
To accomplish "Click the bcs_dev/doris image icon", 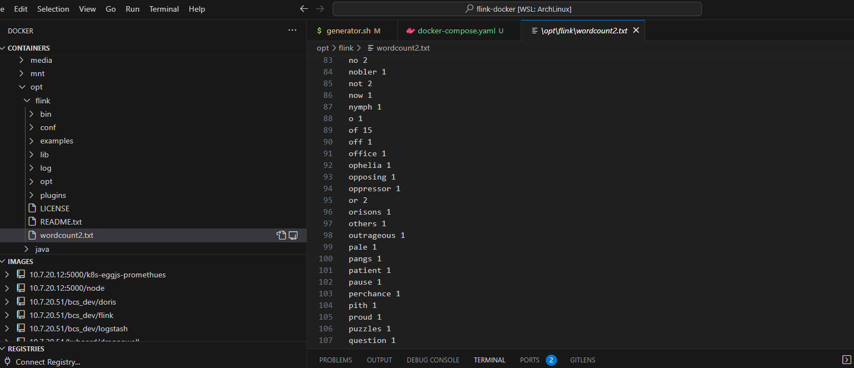I will pyautogui.click(x=21, y=302).
